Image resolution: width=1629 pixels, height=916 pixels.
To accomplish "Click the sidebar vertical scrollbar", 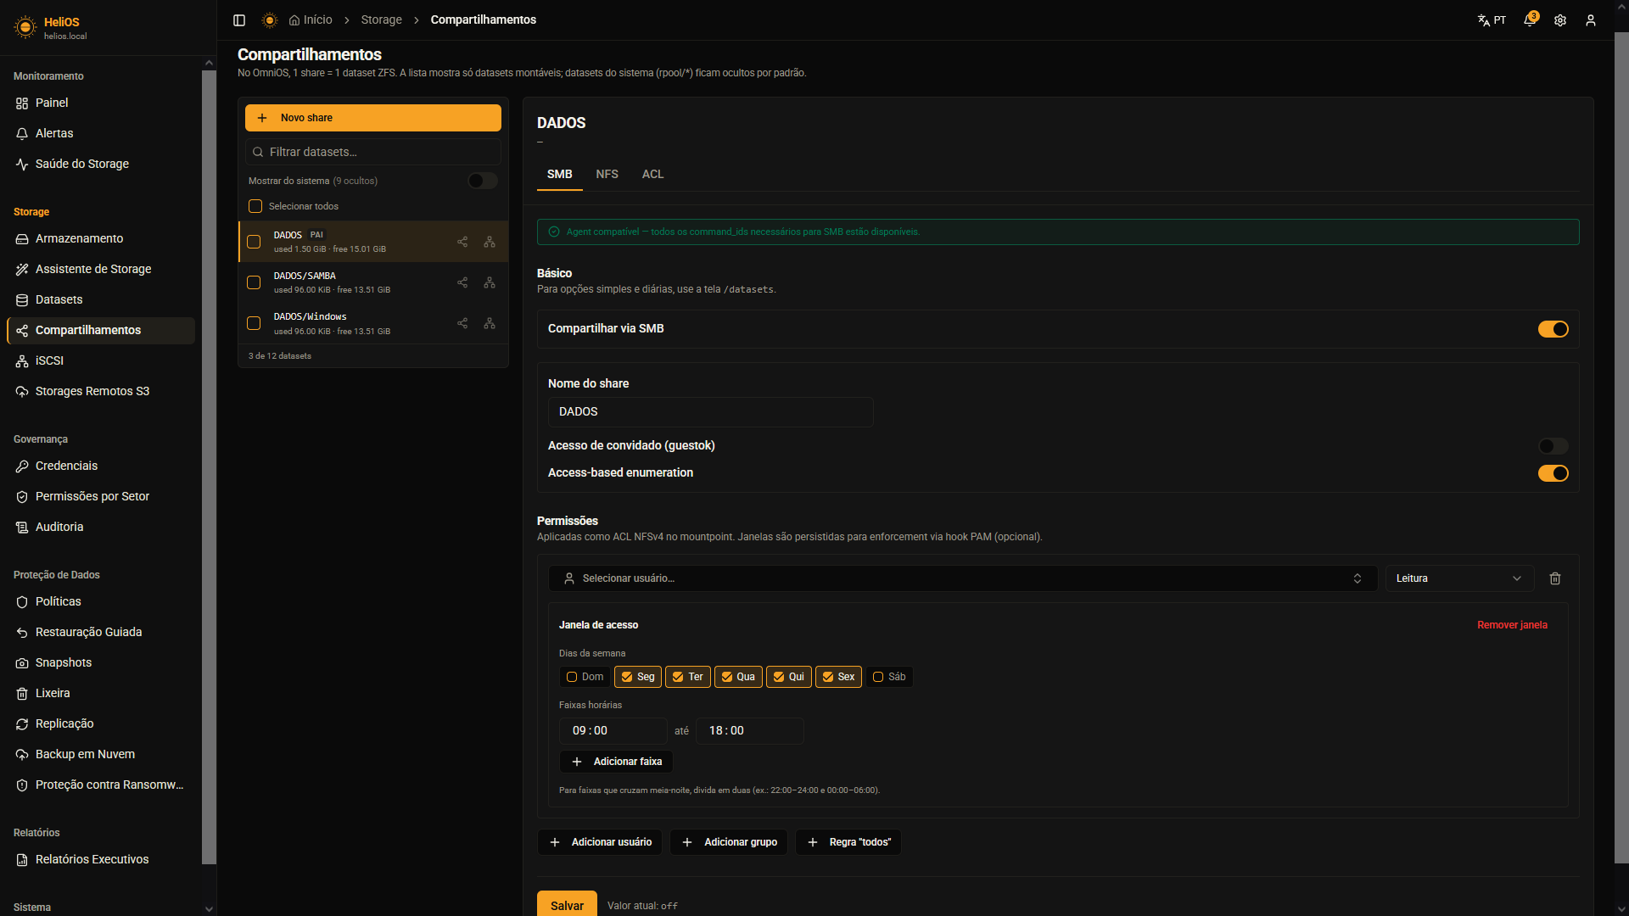I will tap(209, 466).
